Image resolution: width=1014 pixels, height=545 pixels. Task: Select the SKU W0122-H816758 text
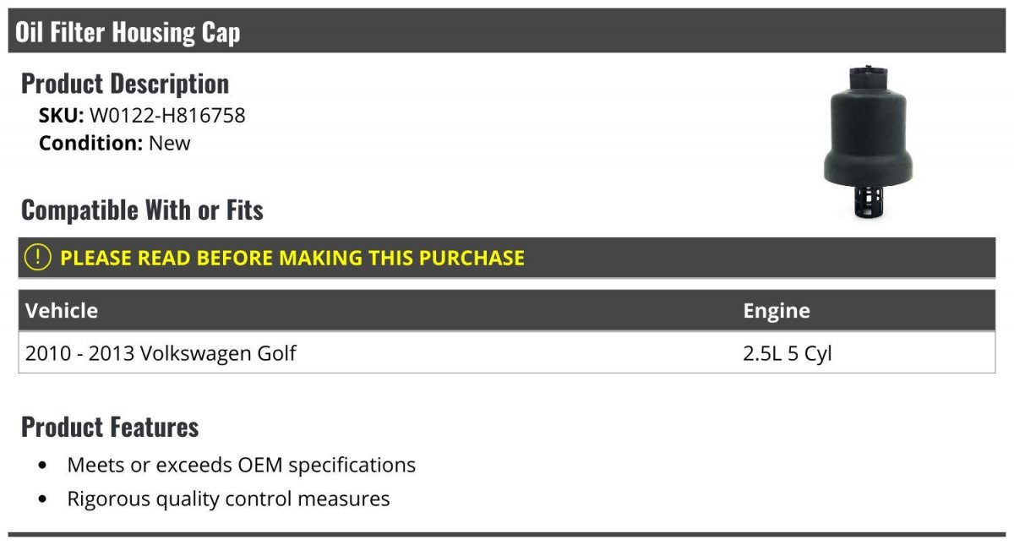pyautogui.click(x=167, y=116)
